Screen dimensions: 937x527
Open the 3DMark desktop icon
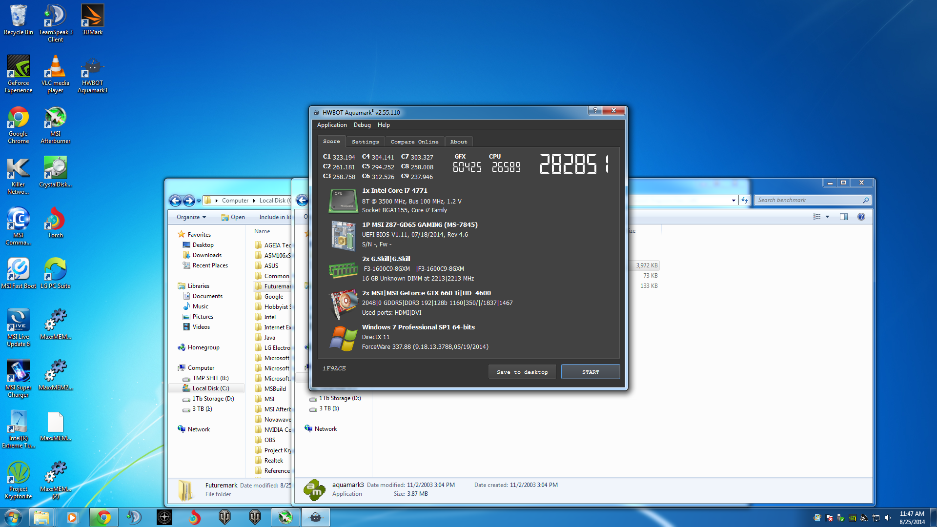click(x=92, y=20)
